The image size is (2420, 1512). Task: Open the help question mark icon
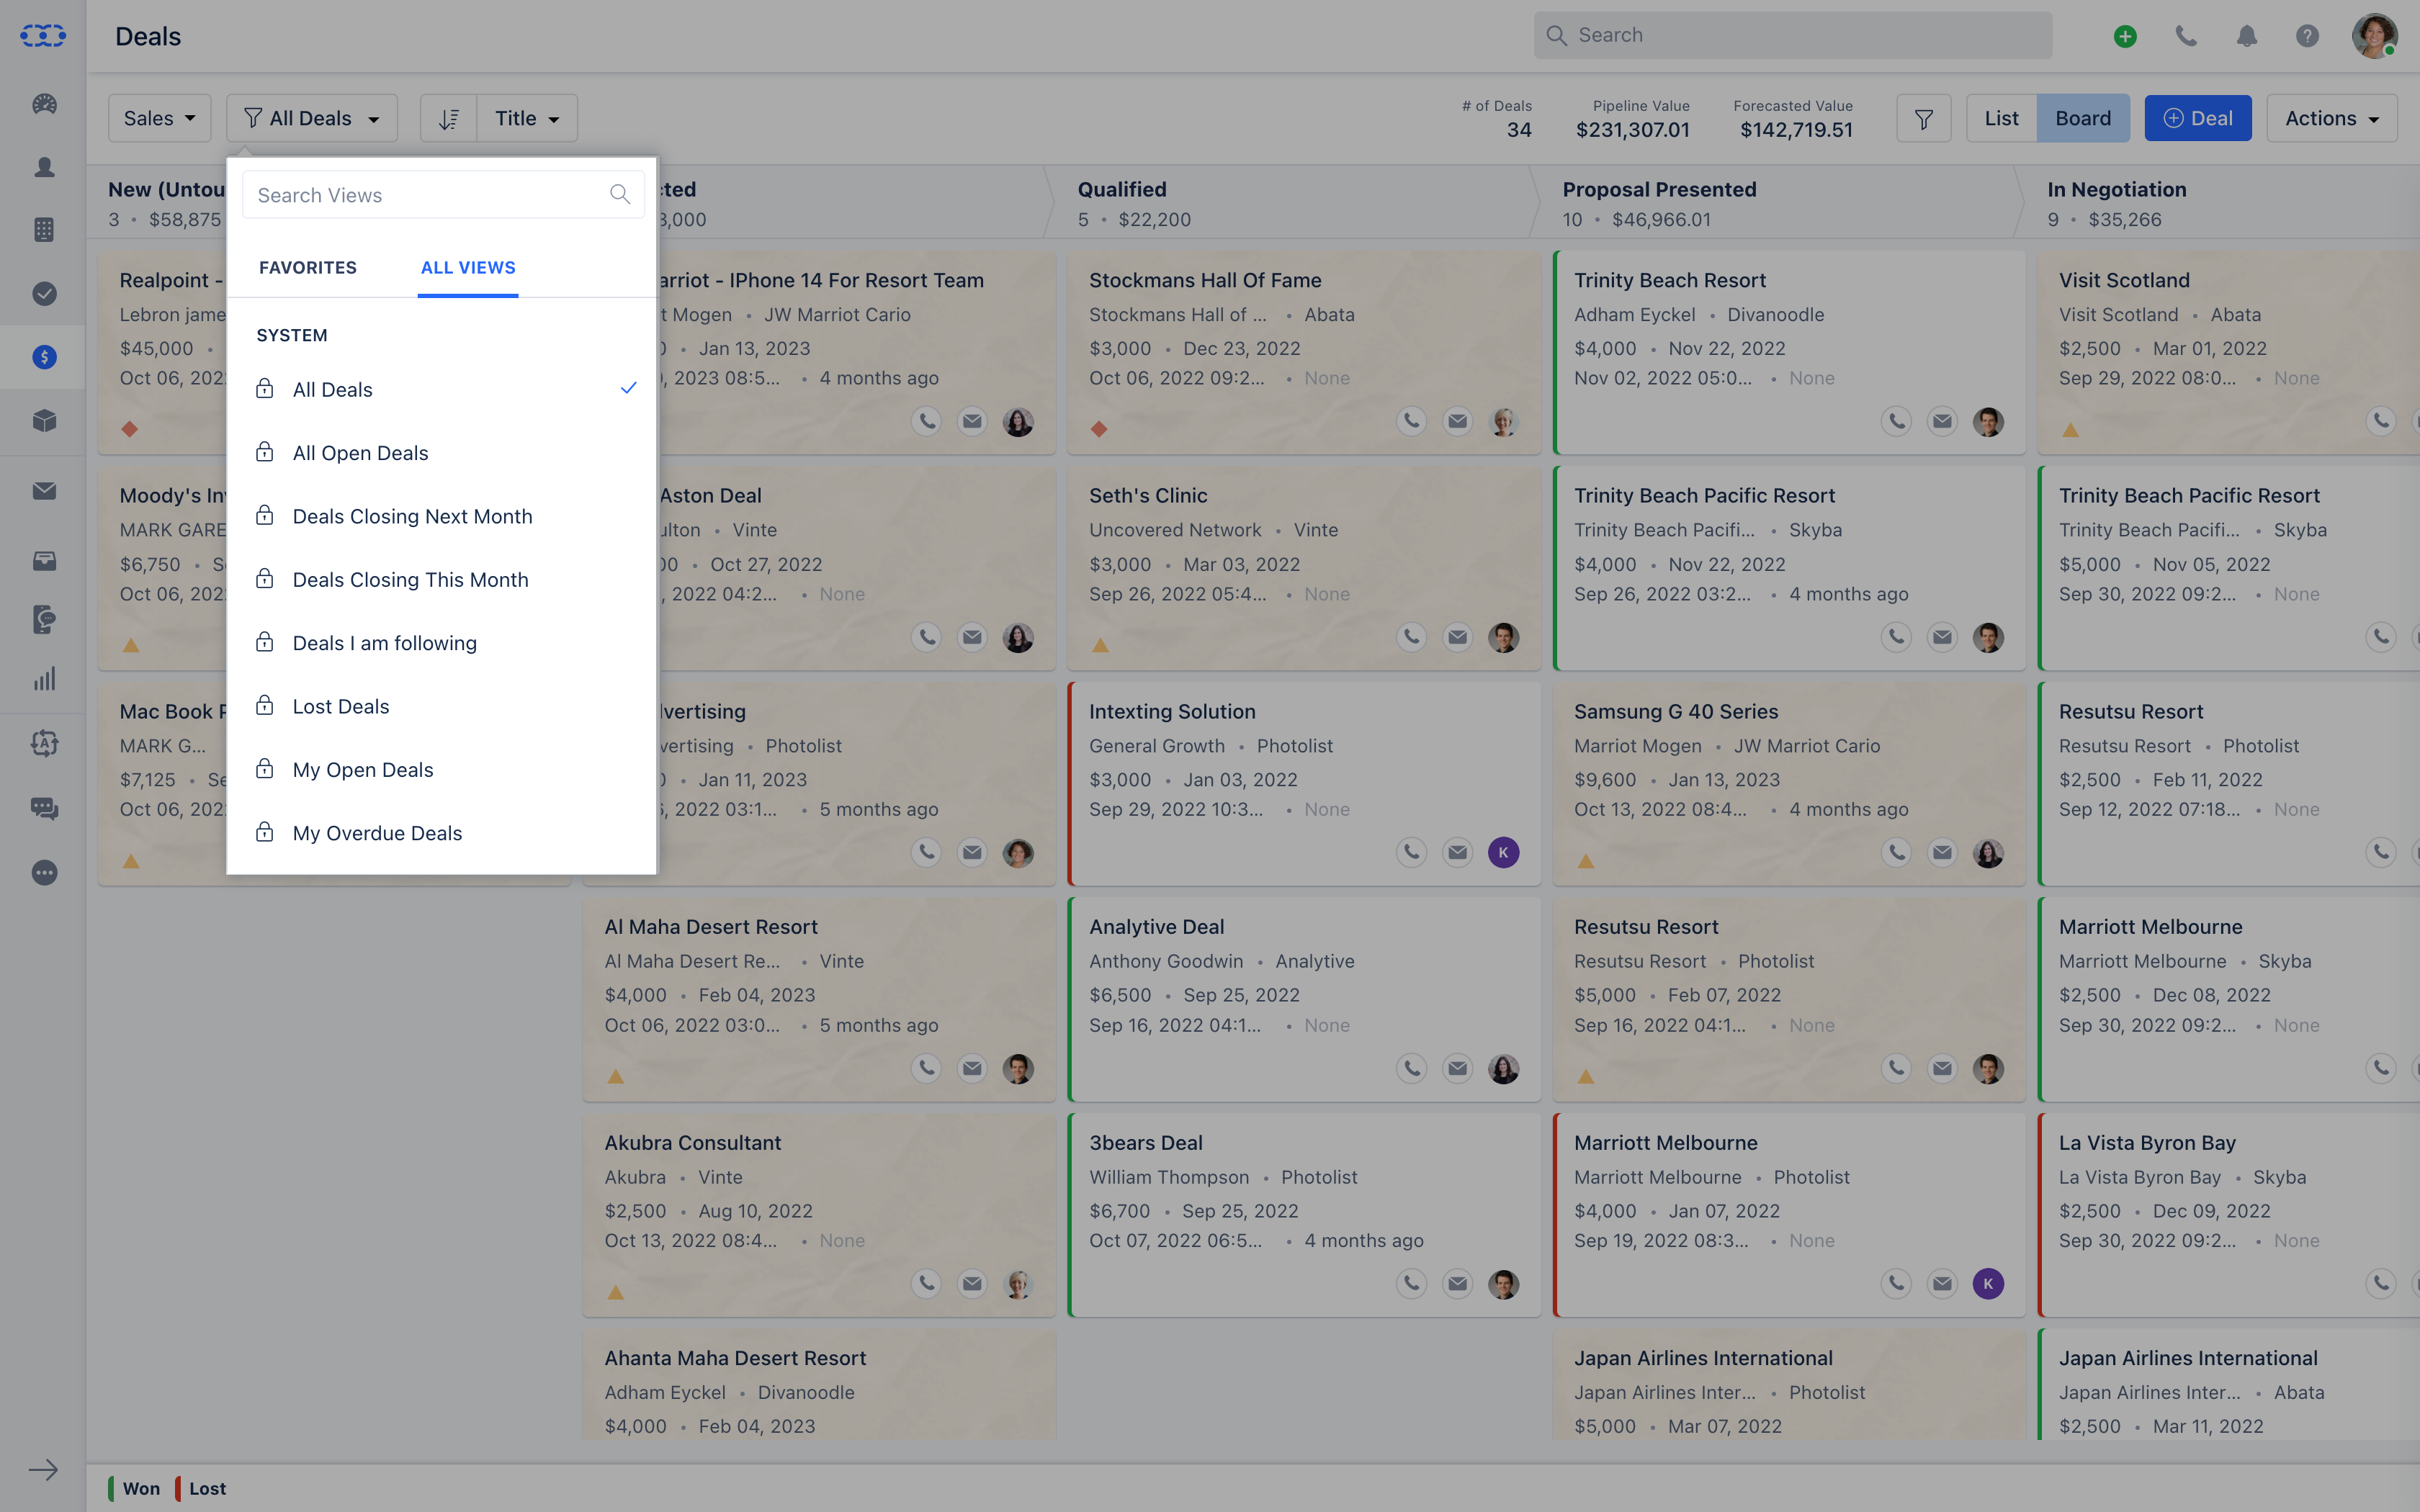pyautogui.click(x=2307, y=36)
